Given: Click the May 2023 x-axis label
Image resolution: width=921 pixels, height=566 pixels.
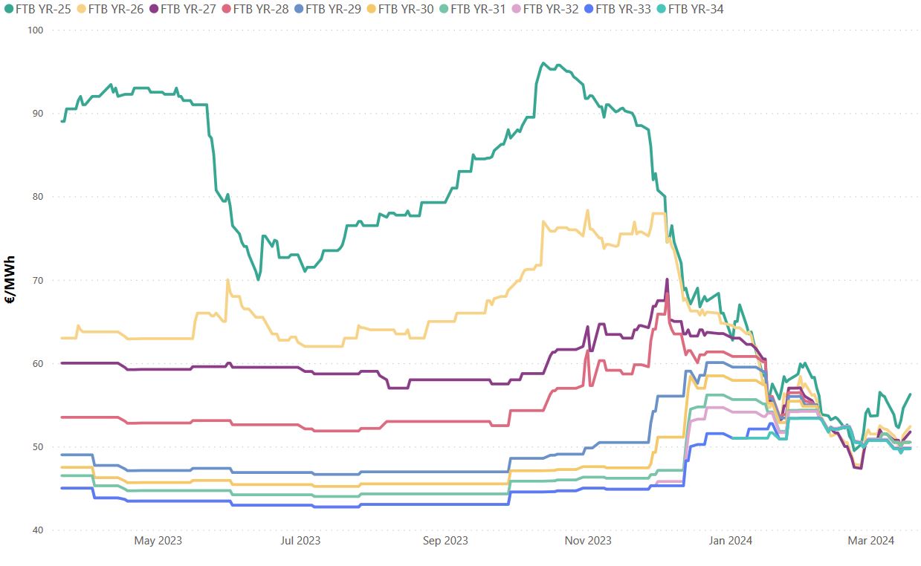Looking at the screenshot, I should pos(158,541).
